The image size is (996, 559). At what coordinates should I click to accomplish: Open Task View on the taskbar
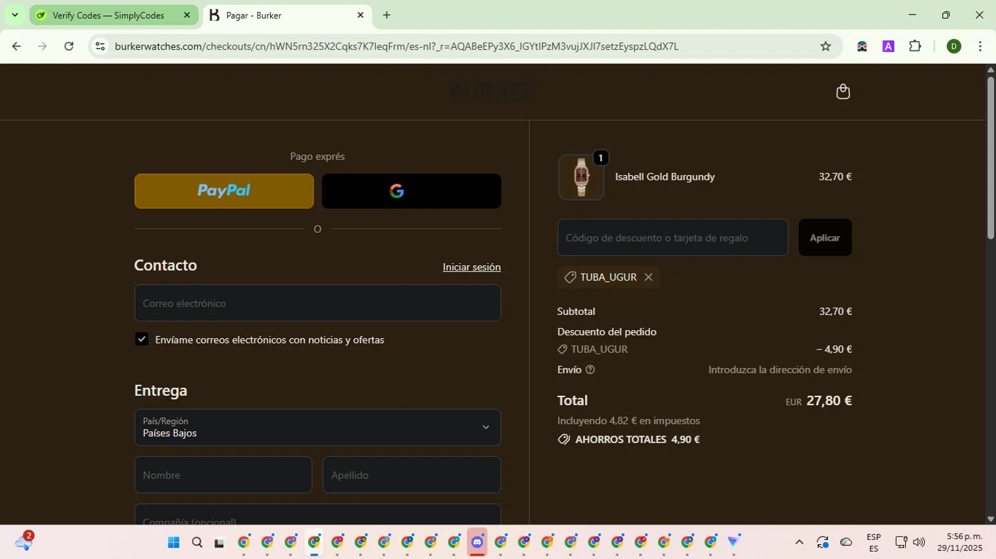[x=220, y=542]
